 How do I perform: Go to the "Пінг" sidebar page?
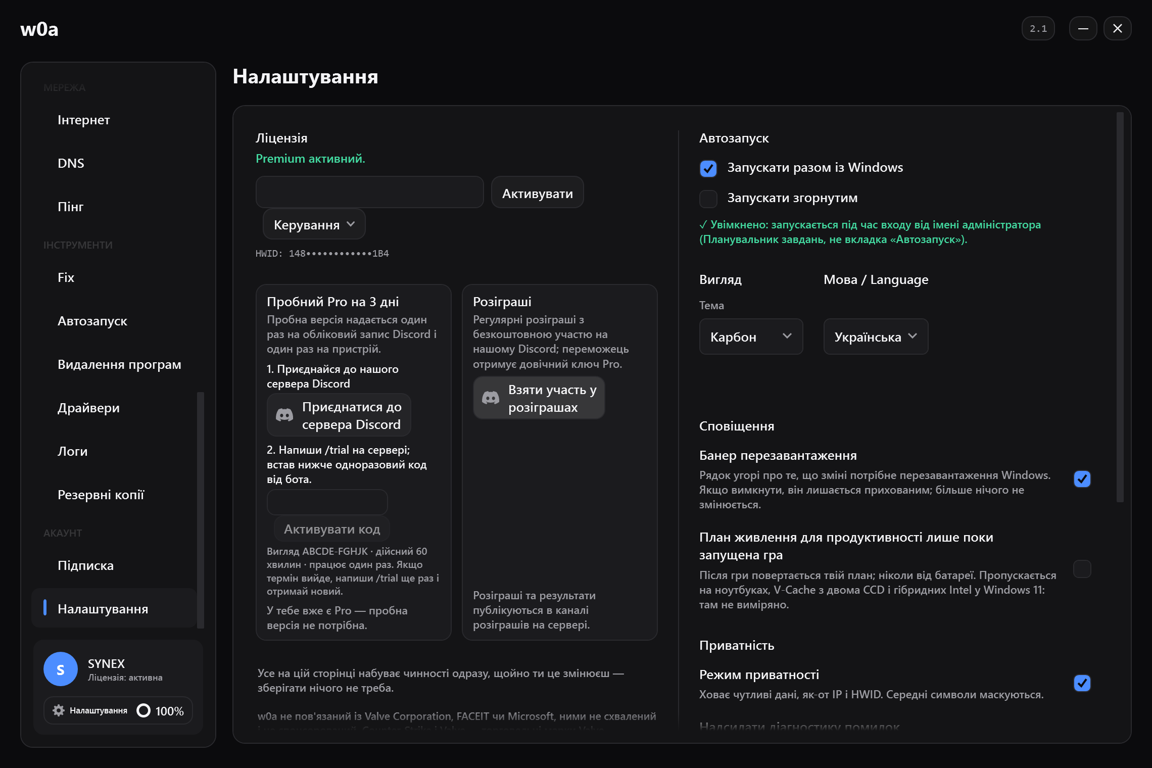pyautogui.click(x=114, y=207)
